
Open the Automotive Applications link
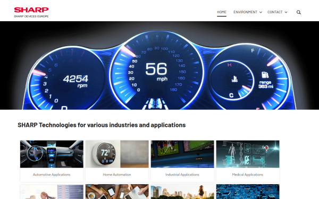[x=52, y=175]
